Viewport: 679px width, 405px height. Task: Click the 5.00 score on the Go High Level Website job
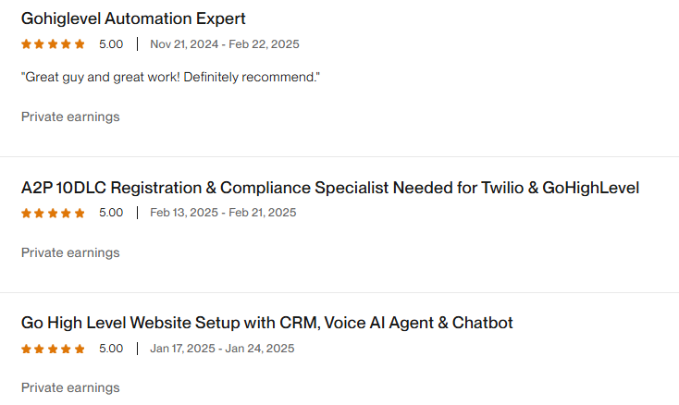(x=111, y=349)
